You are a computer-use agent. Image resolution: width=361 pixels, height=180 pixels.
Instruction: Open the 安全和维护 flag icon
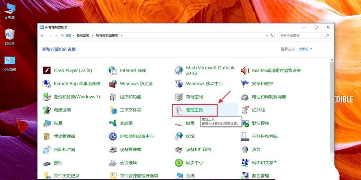(x=245, y=84)
